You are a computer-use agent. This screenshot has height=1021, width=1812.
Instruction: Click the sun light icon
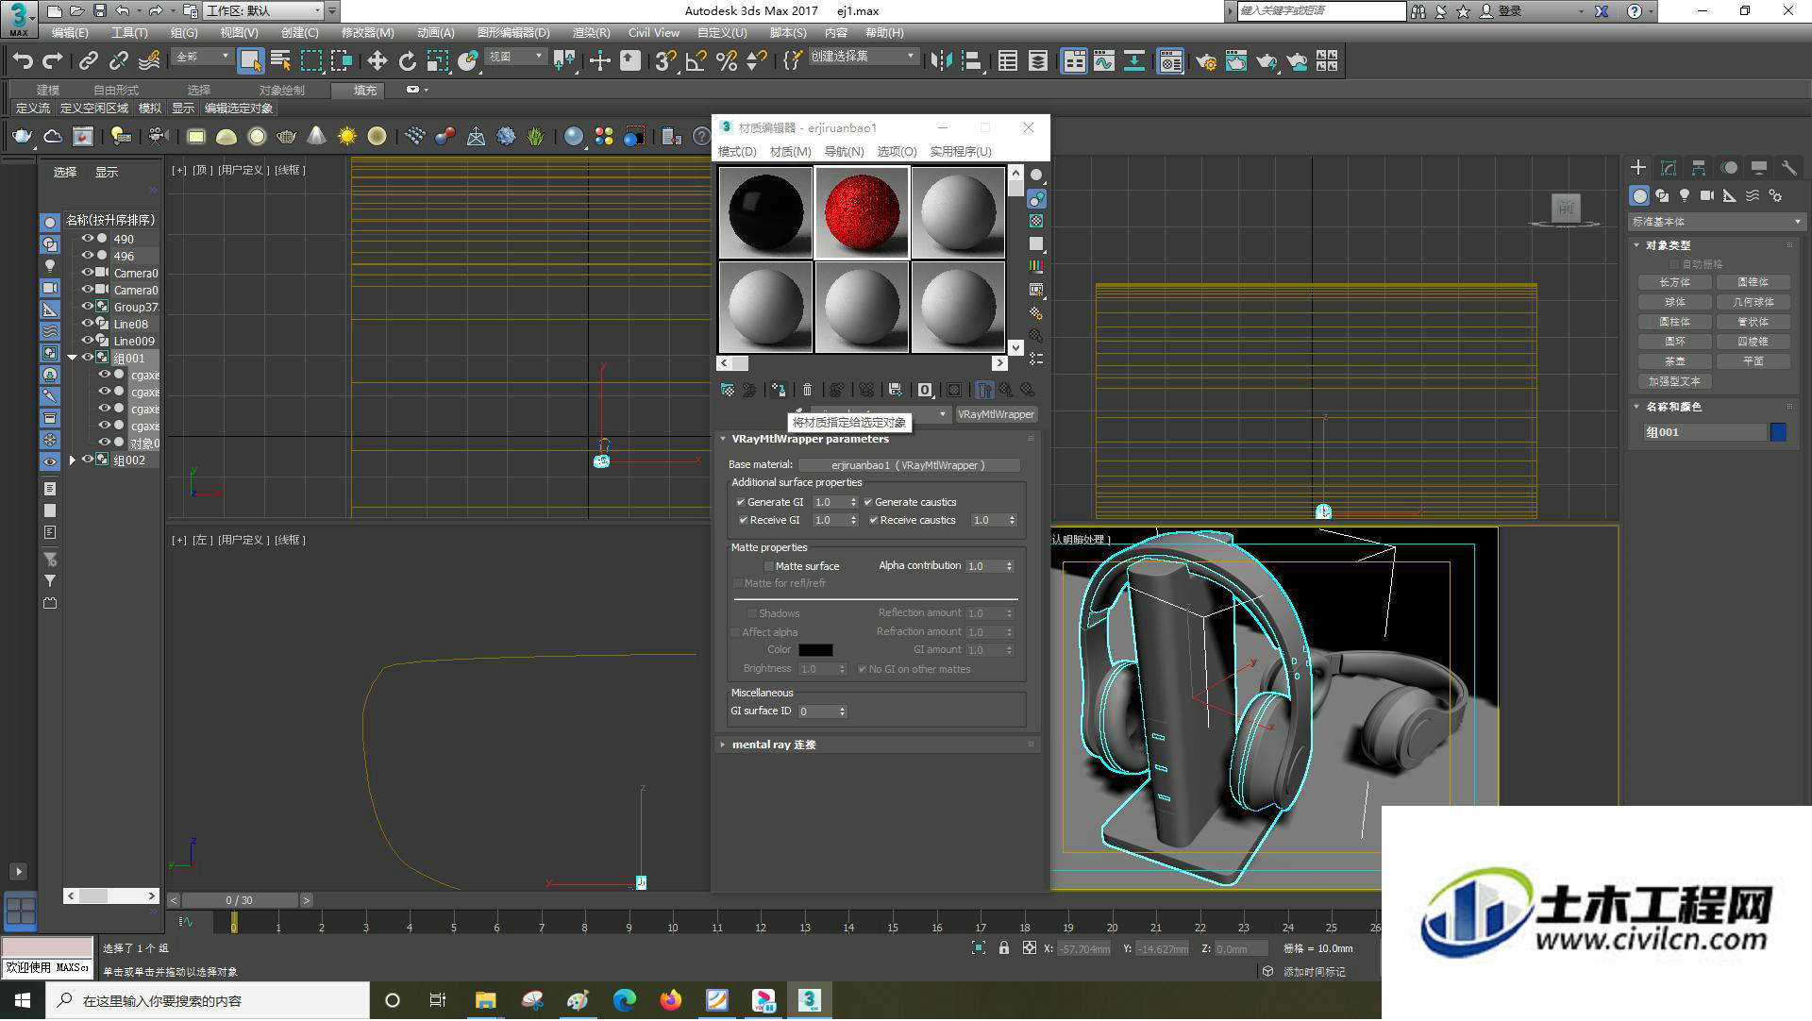pos(346,137)
